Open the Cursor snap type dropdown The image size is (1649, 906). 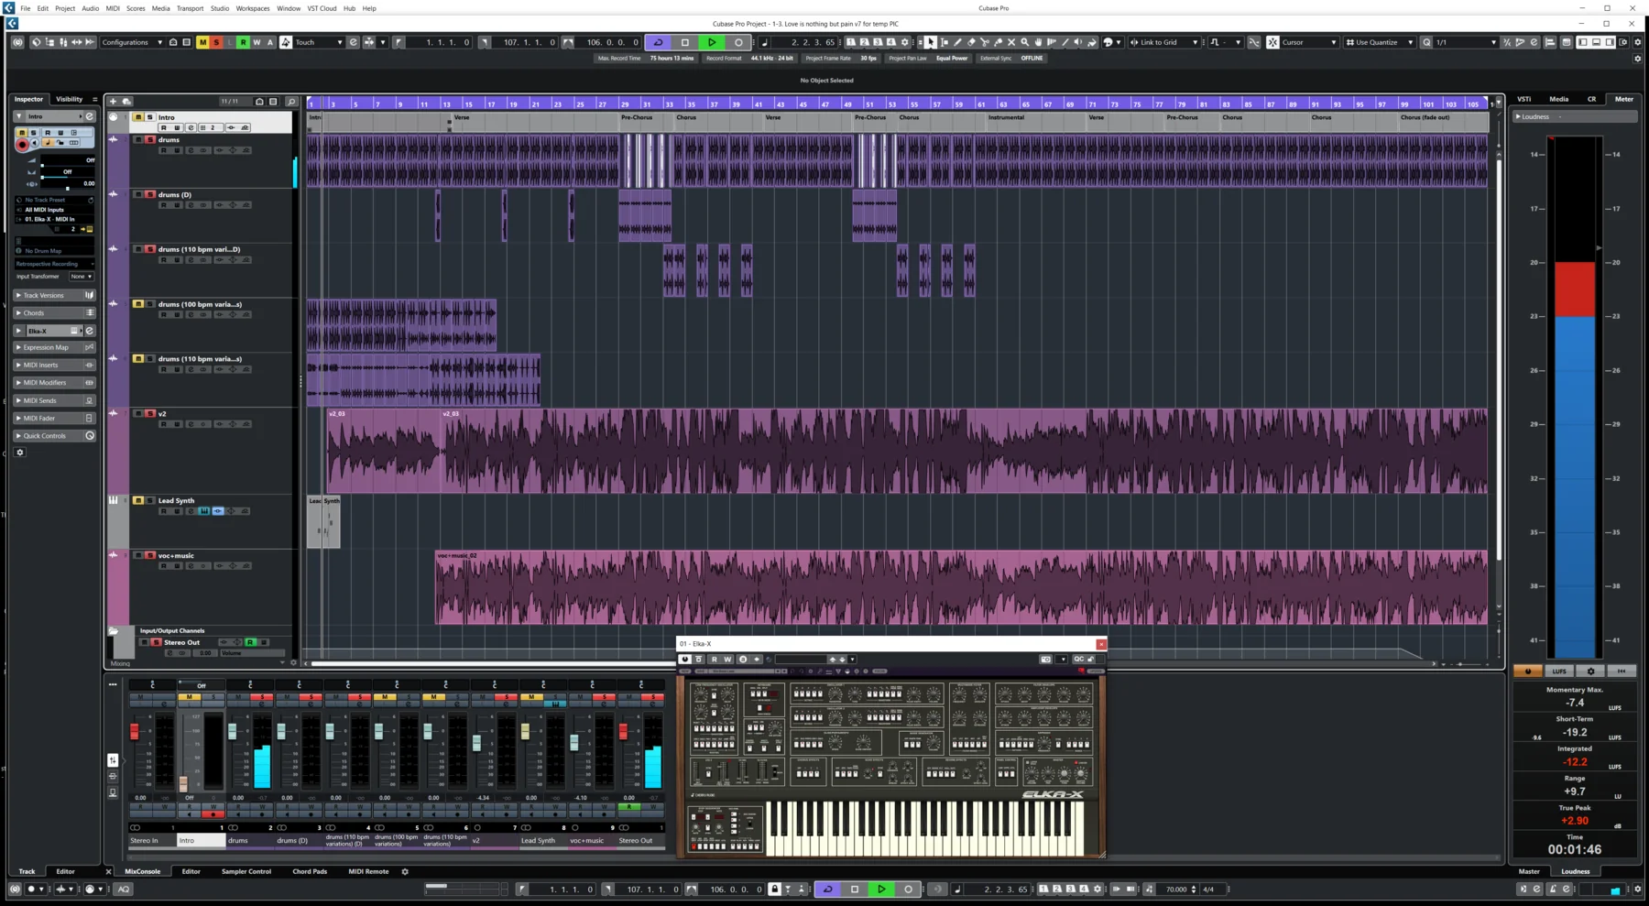(x=1308, y=42)
